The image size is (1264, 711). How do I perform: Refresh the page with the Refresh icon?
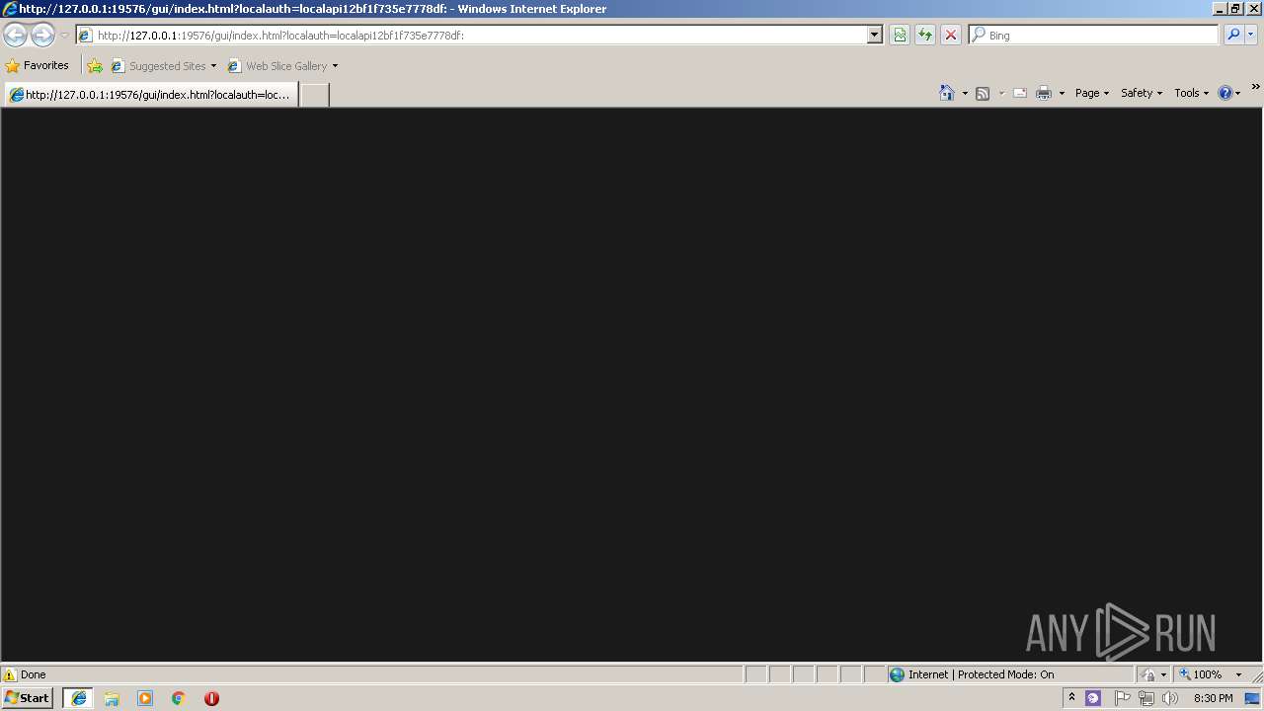point(925,35)
